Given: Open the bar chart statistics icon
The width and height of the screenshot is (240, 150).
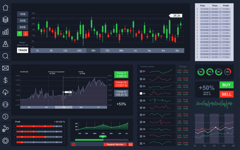Looking at the screenshot, I should coord(5,32).
